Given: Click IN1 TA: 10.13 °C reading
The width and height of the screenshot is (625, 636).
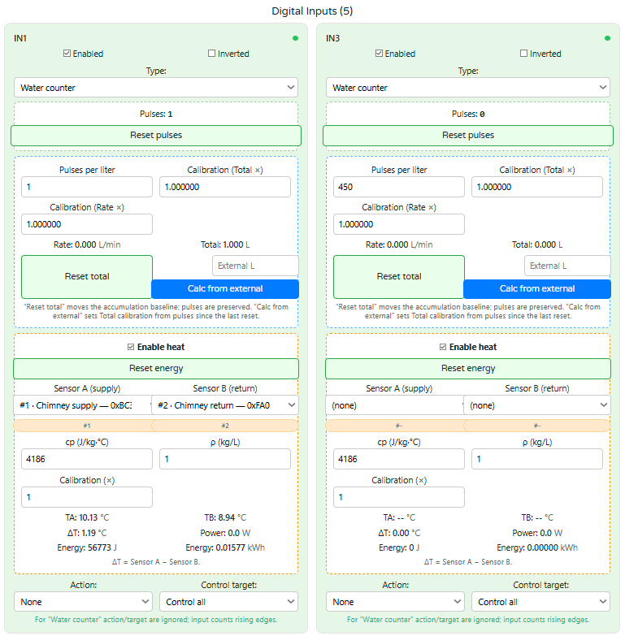Looking at the screenshot, I should 87,517.
